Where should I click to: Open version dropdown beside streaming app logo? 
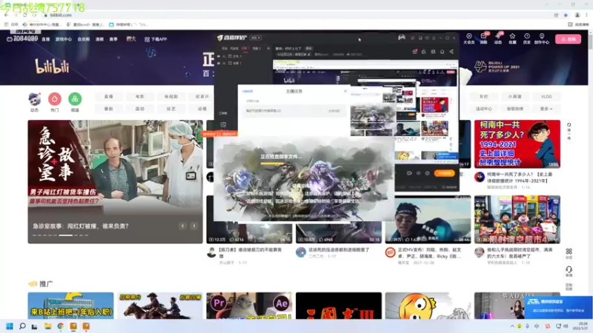pyautogui.click(x=256, y=38)
